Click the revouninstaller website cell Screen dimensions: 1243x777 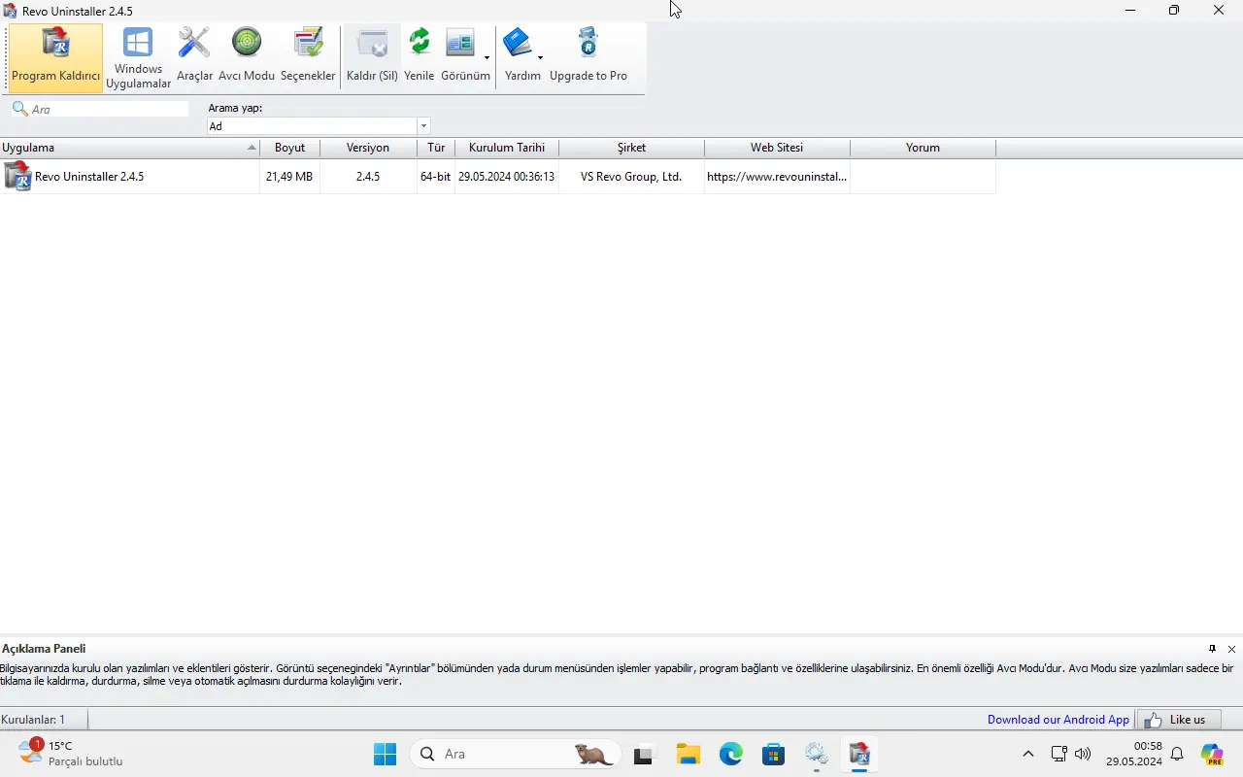tap(777, 177)
